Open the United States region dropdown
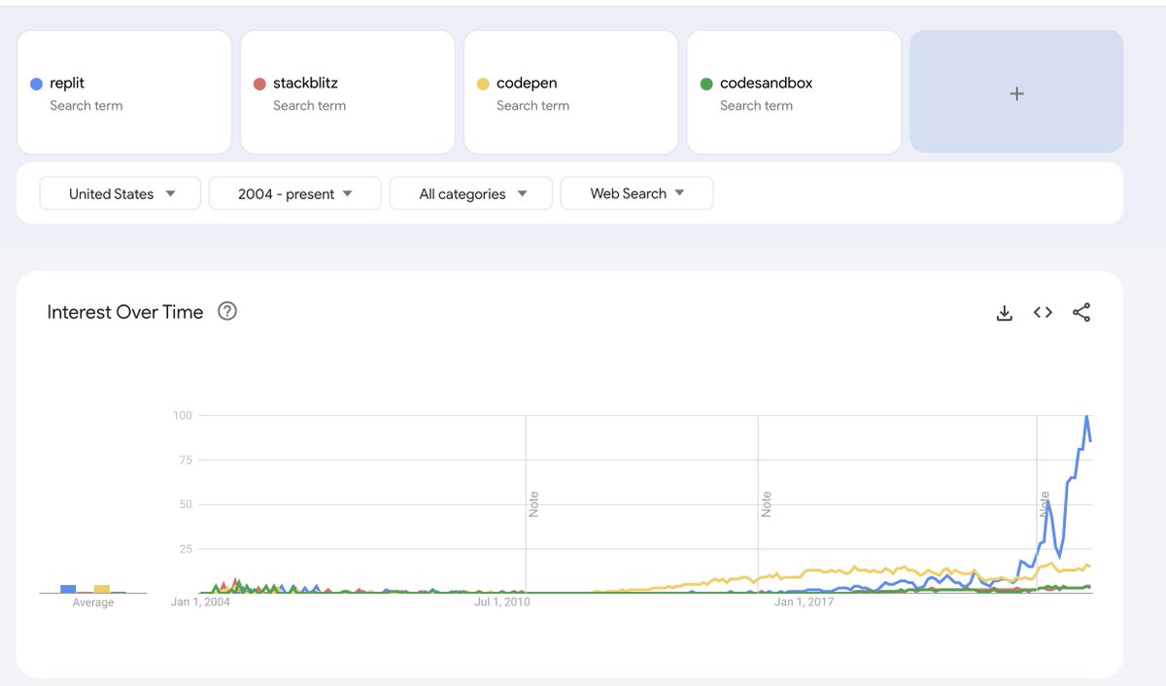Screen dimensions: 1166x686 click(120, 193)
